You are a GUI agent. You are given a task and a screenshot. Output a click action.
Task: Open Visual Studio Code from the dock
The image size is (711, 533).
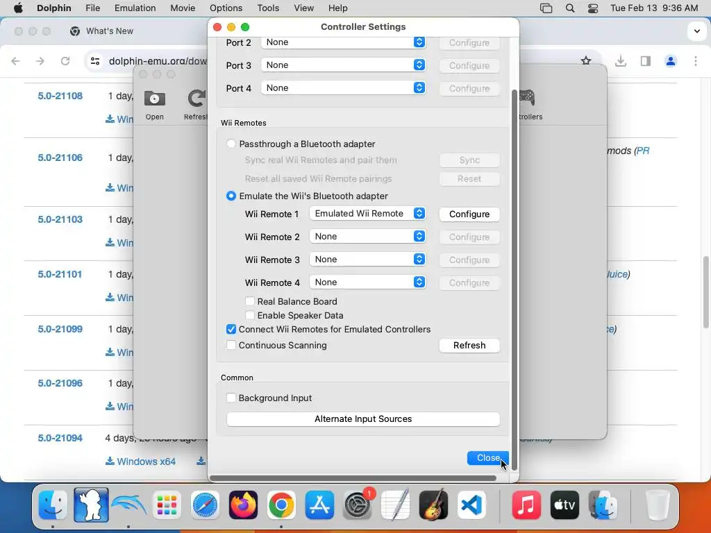click(x=471, y=505)
